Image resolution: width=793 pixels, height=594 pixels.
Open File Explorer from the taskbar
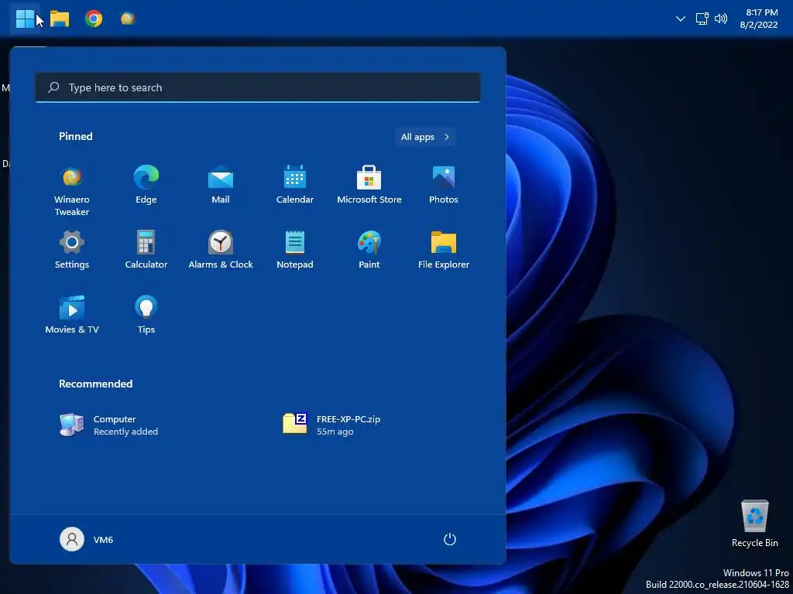pyautogui.click(x=59, y=19)
